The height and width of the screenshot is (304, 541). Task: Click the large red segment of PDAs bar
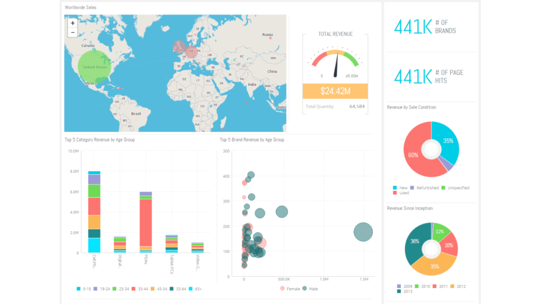pos(145,222)
